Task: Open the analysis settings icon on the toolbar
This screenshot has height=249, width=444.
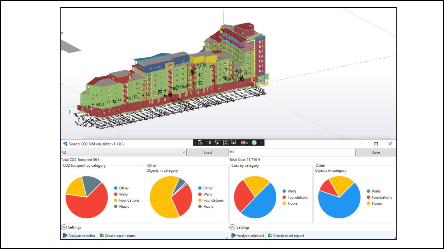Action: [x=200, y=143]
